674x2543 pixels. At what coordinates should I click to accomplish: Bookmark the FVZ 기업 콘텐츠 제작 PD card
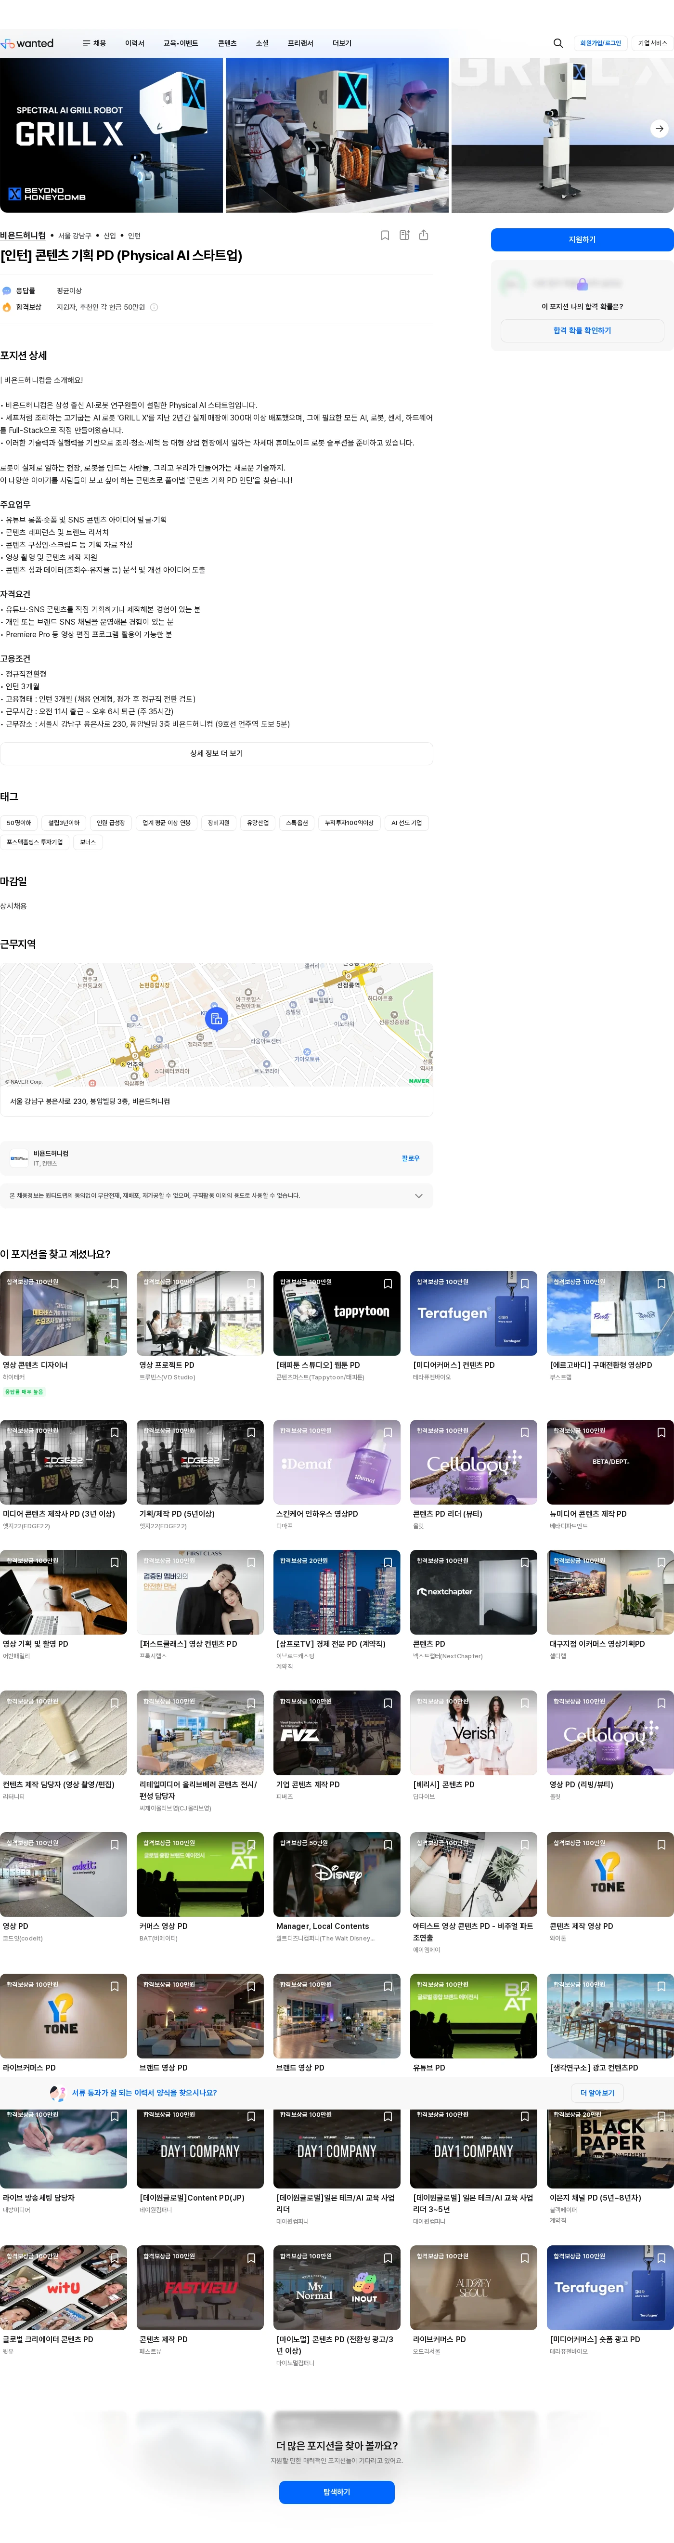tap(388, 1703)
